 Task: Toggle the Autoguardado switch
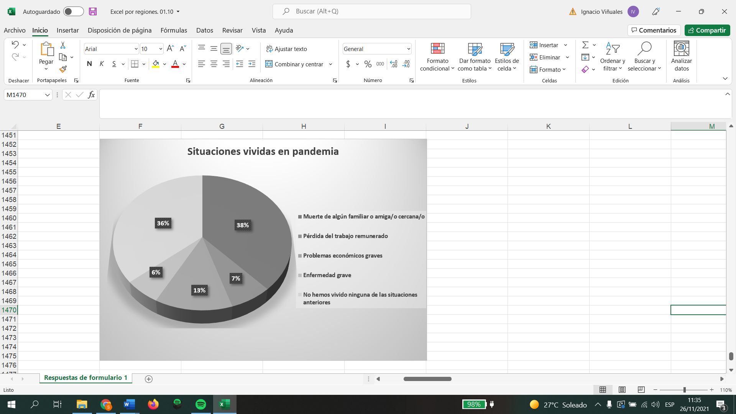coord(73,11)
